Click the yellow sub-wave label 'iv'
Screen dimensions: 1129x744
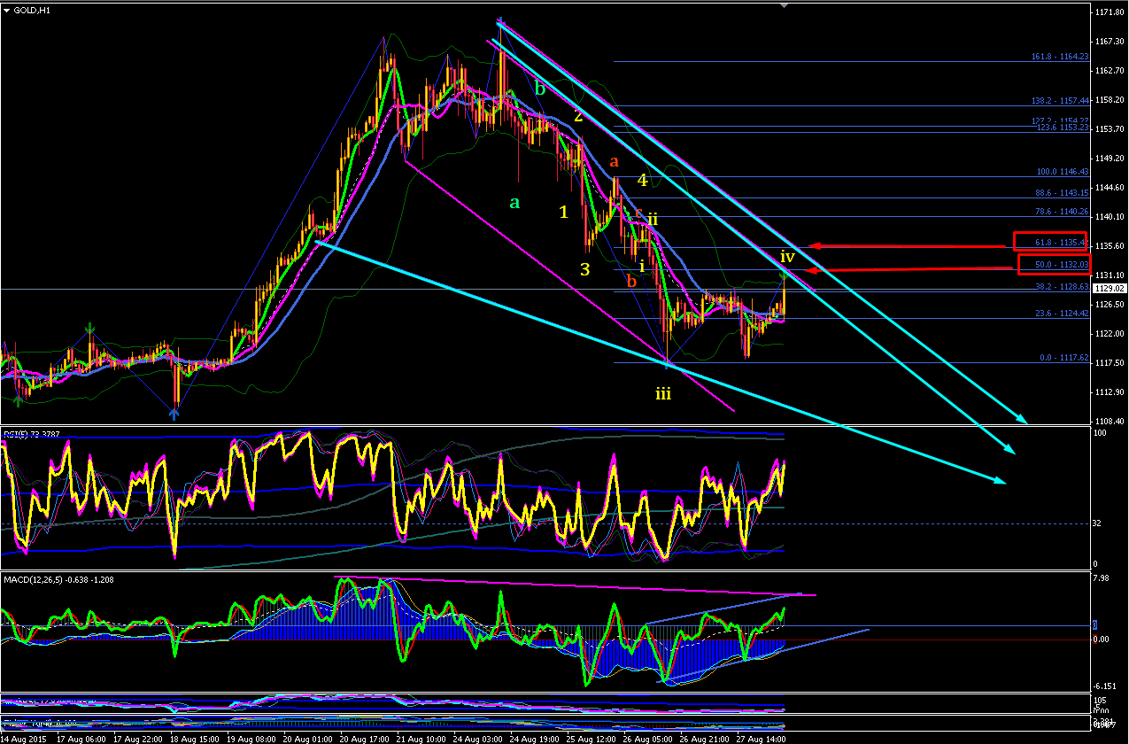pyautogui.click(x=787, y=257)
